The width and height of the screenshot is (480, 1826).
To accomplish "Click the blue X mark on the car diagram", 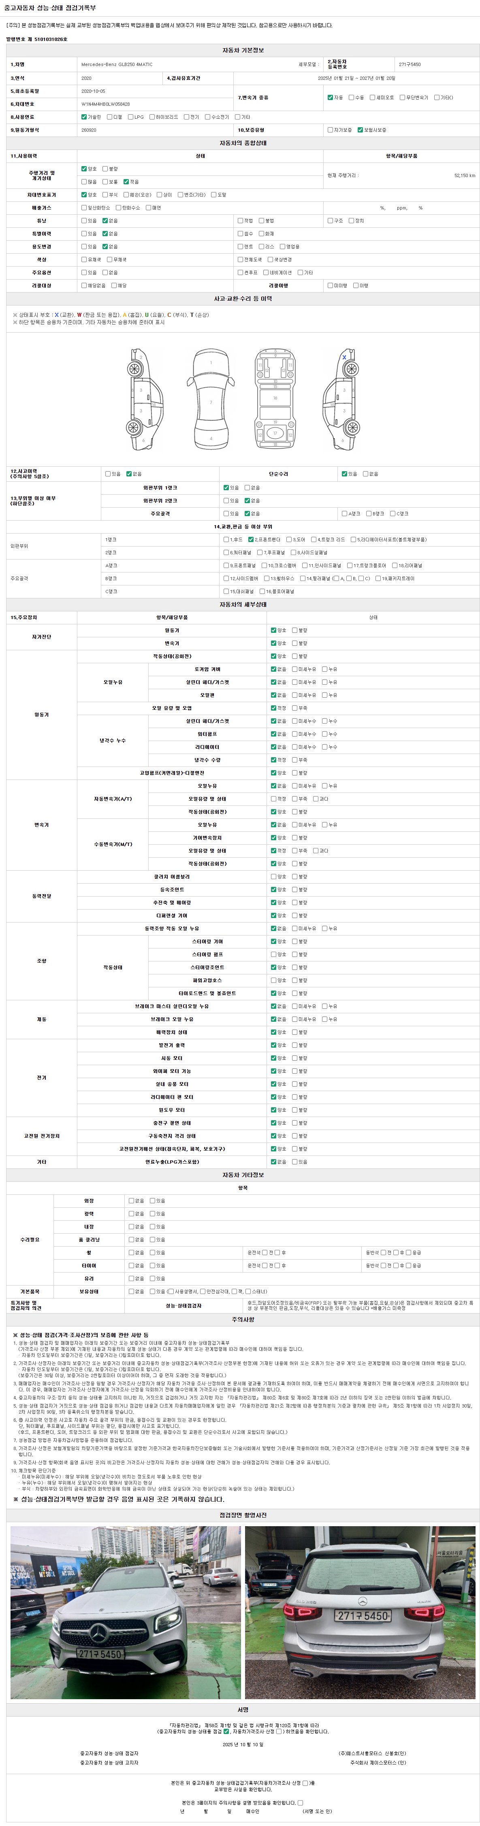I will (344, 357).
